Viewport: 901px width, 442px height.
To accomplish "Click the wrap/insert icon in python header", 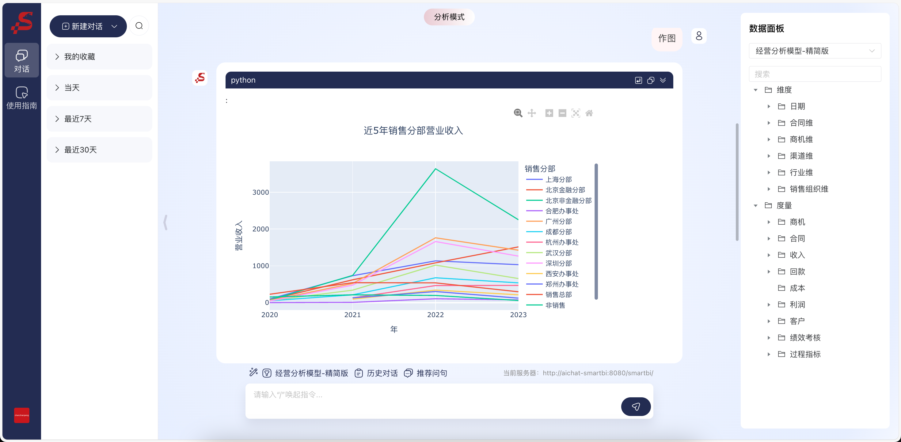I will pyautogui.click(x=638, y=81).
